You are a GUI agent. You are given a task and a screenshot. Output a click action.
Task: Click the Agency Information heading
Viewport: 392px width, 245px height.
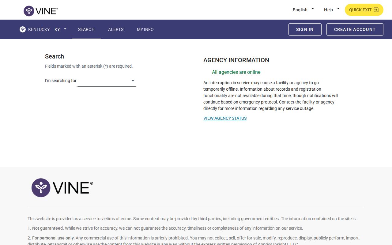[236, 60]
